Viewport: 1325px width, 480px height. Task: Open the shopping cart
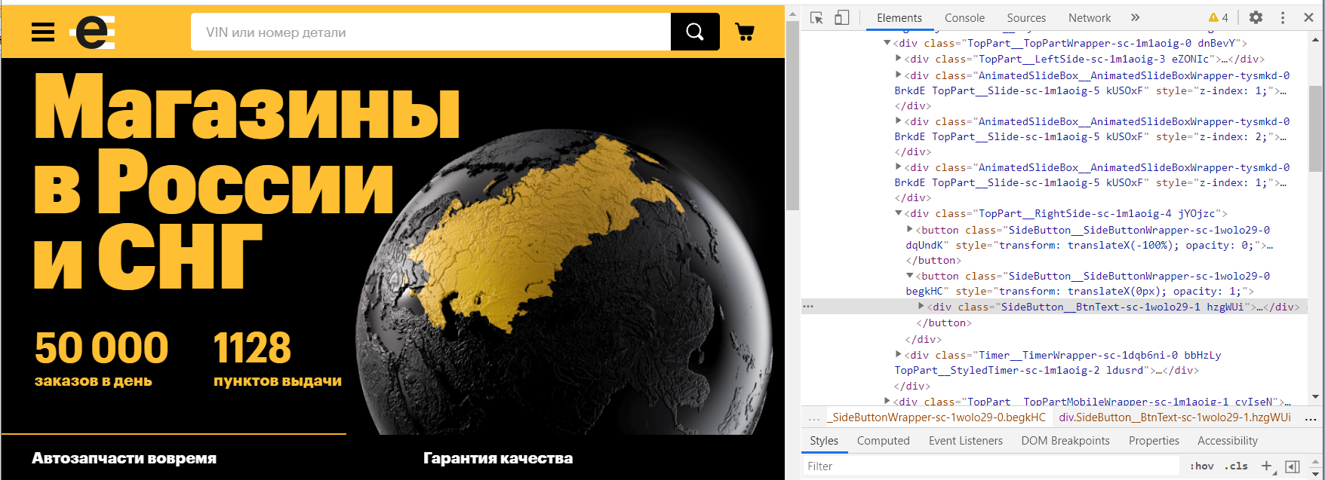click(745, 32)
